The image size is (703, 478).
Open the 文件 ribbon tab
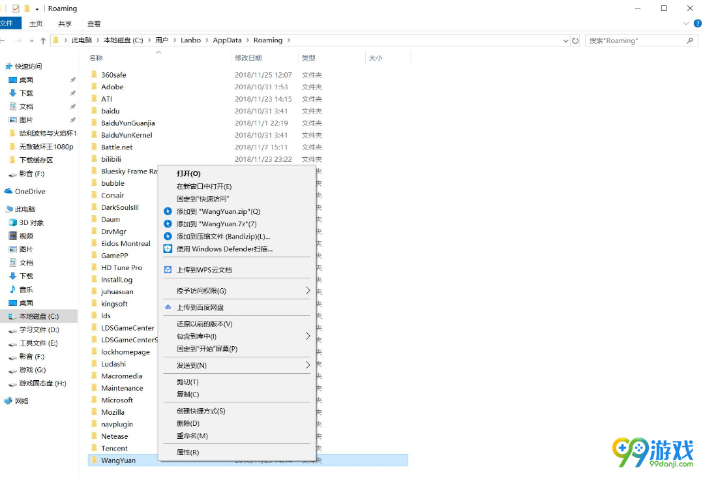8,23
